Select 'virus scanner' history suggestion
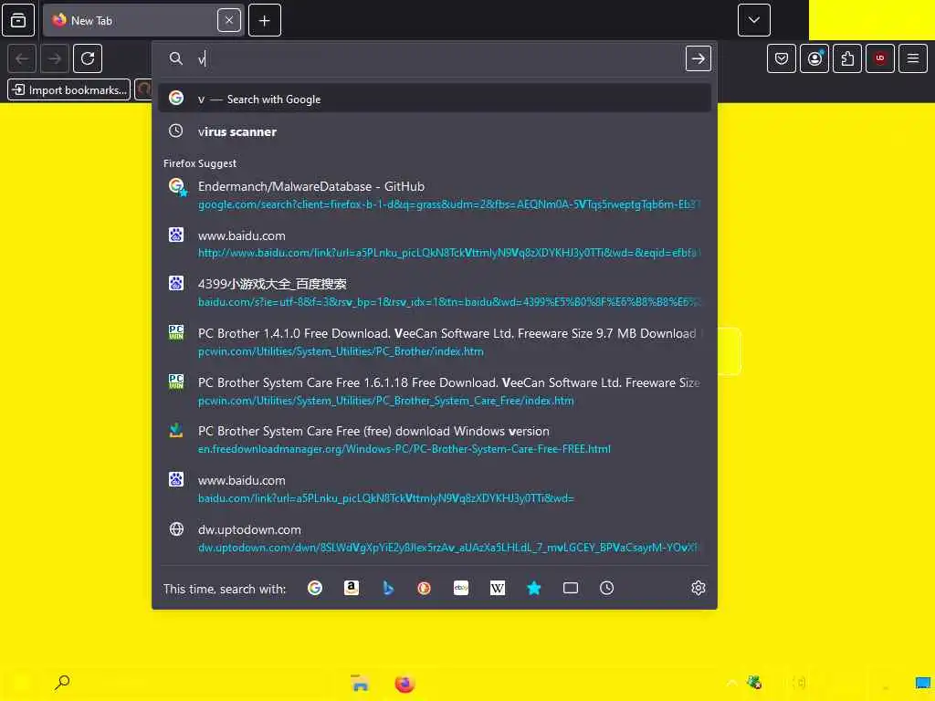This screenshot has width=935, height=701. [x=435, y=131]
